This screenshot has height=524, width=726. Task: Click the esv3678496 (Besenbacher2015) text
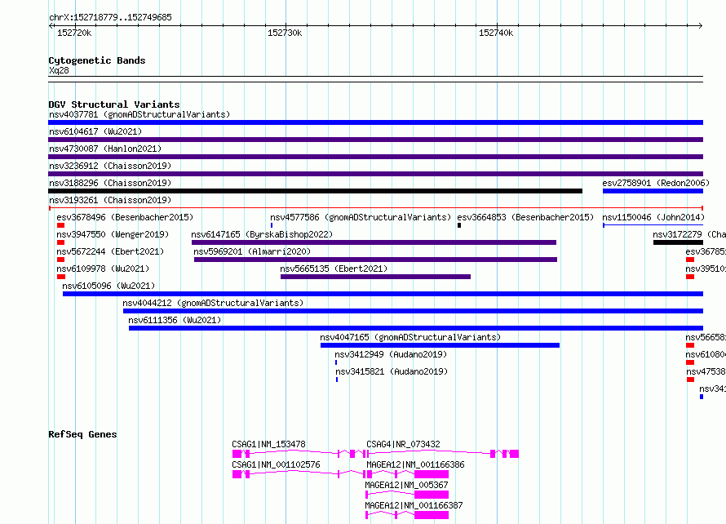[x=125, y=217]
